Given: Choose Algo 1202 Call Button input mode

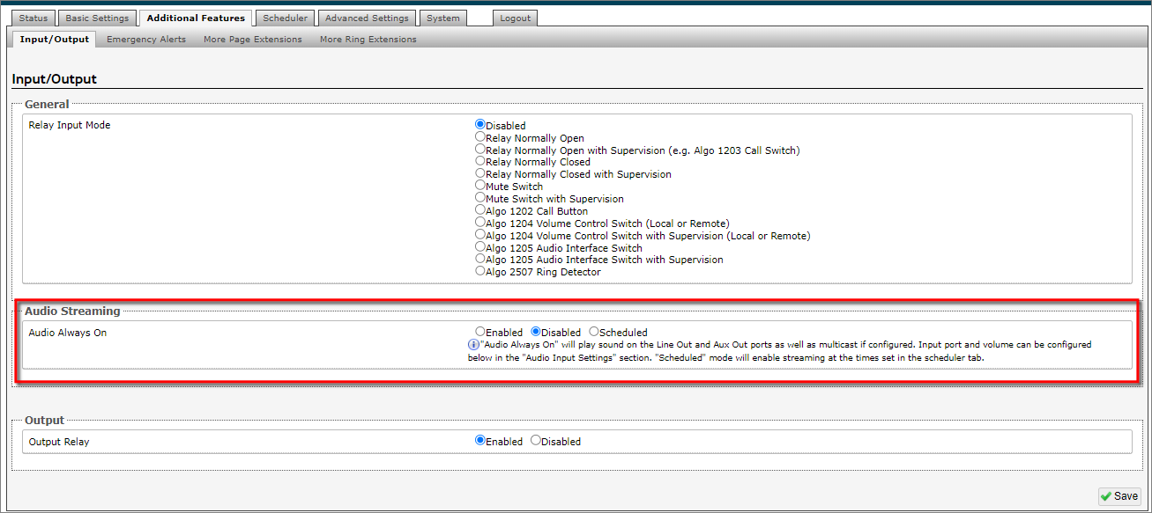Looking at the screenshot, I should click(480, 210).
